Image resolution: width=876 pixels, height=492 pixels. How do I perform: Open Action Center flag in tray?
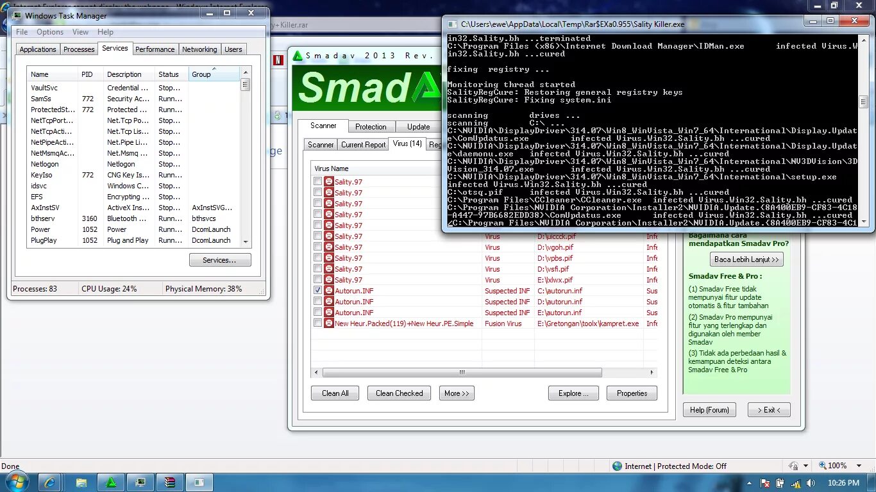765,483
